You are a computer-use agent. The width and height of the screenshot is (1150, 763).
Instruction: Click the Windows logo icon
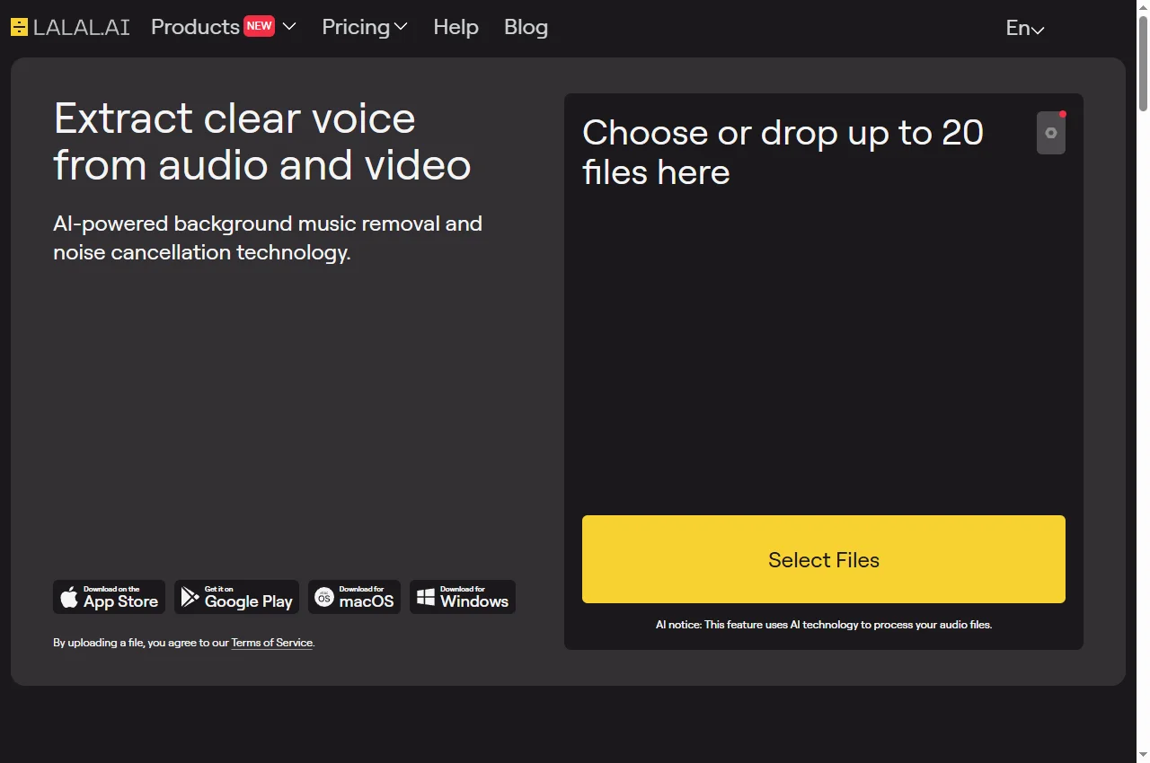426,597
